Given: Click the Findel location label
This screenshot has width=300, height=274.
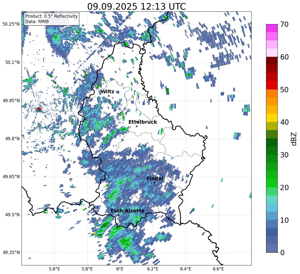Looking at the screenshot, I should coord(155,178).
